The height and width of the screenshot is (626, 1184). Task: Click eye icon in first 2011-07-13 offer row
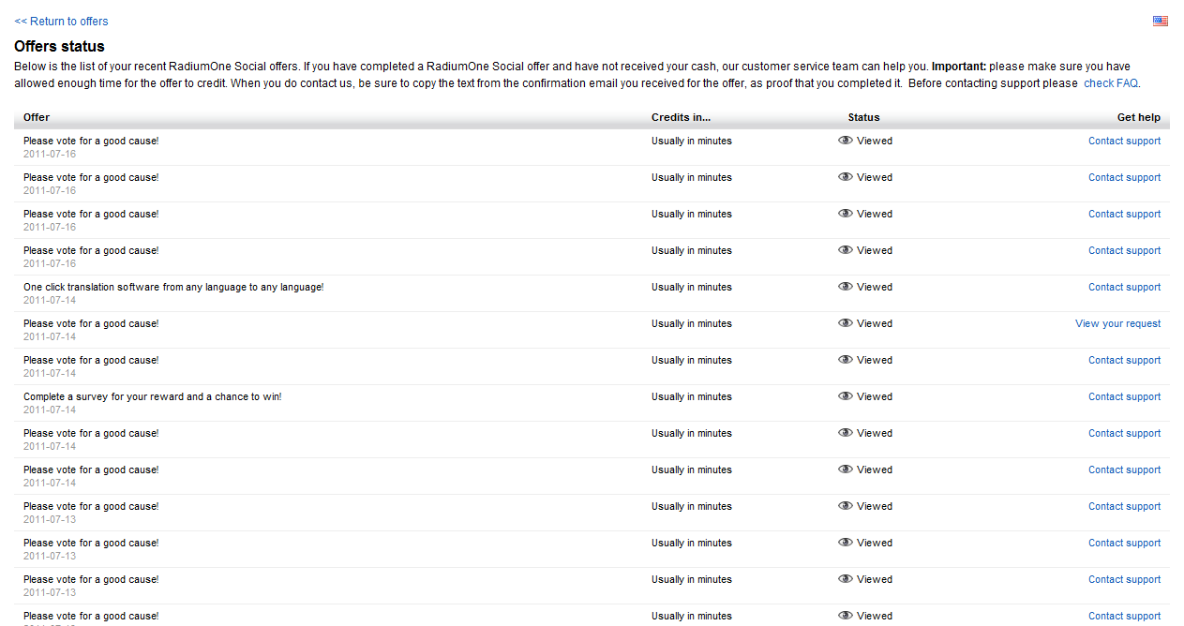tap(845, 506)
